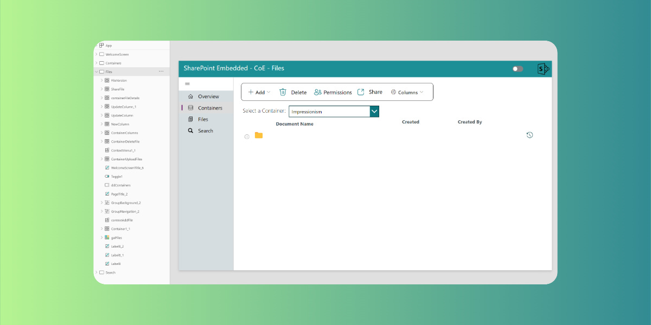Select ContainerDeleteFile in the tree
Image resolution: width=651 pixels, height=325 pixels.
[125, 141]
